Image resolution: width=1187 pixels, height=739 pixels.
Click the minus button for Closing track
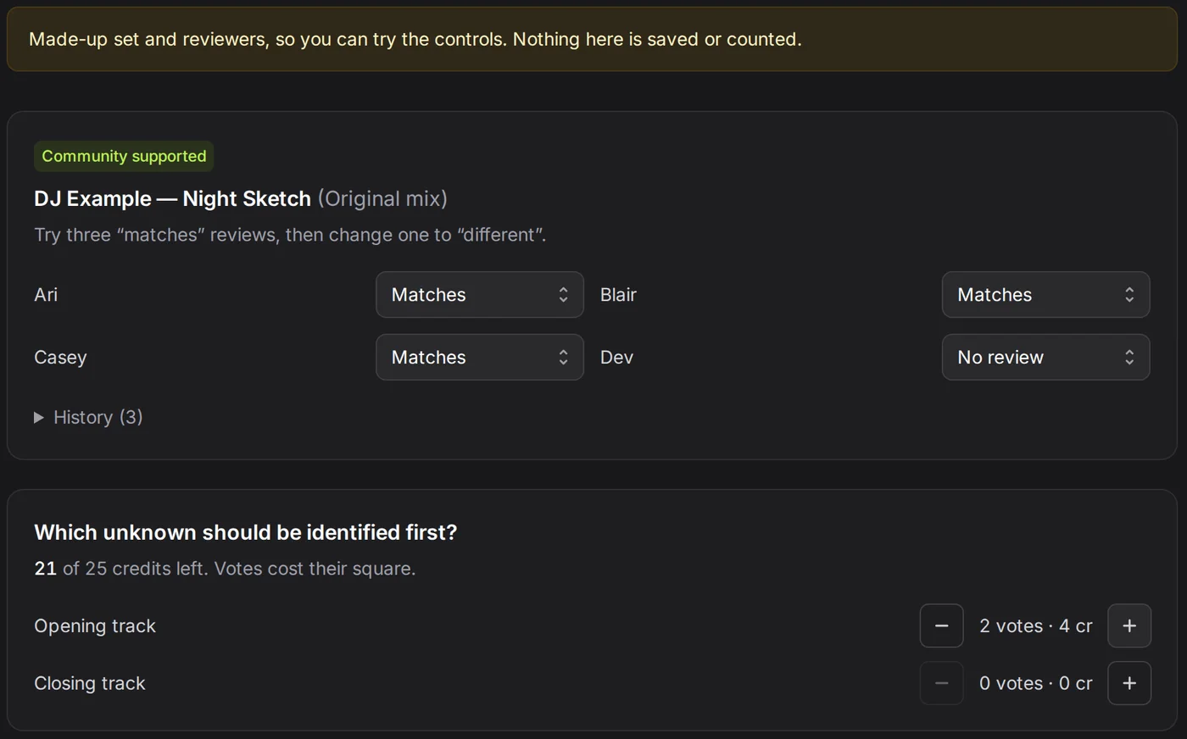point(941,683)
